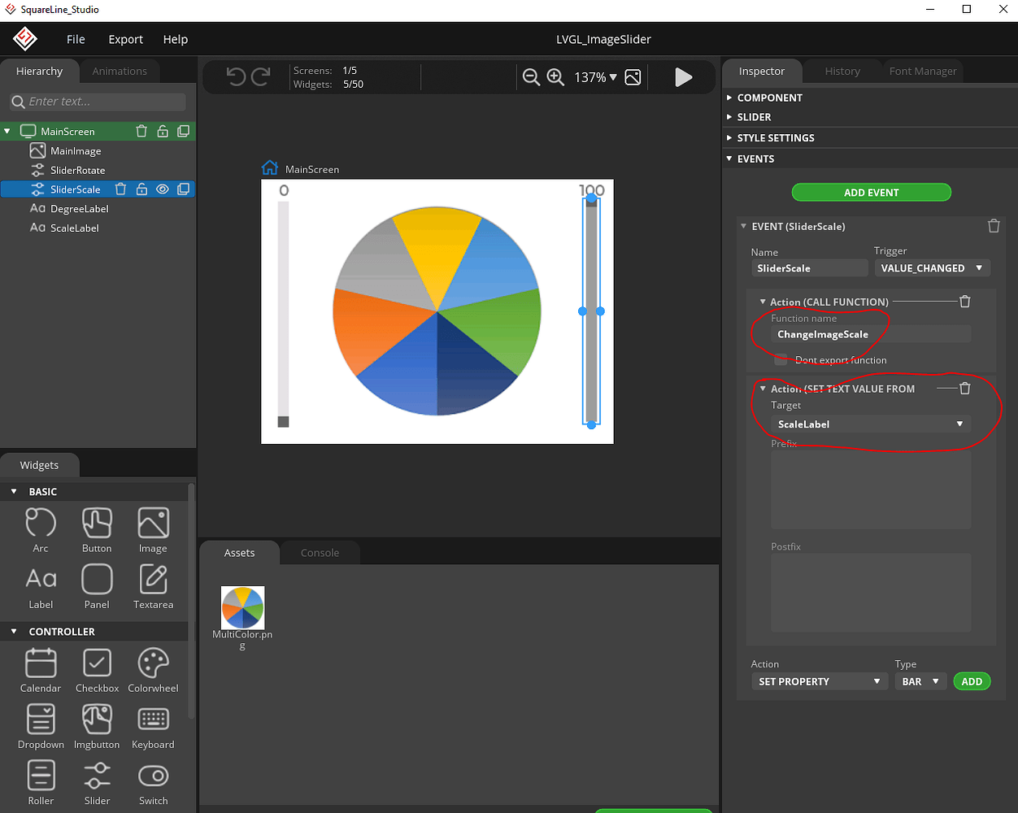Viewport: 1018px width, 813px height.
Task: Zoom in using the magnifier plus icon
Action: pyautogui.click(x=555, y=77)
